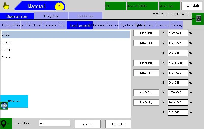Click the Py Z field 813.043
This screenshot has width=204, height=129.
click(x=178, y=112)
